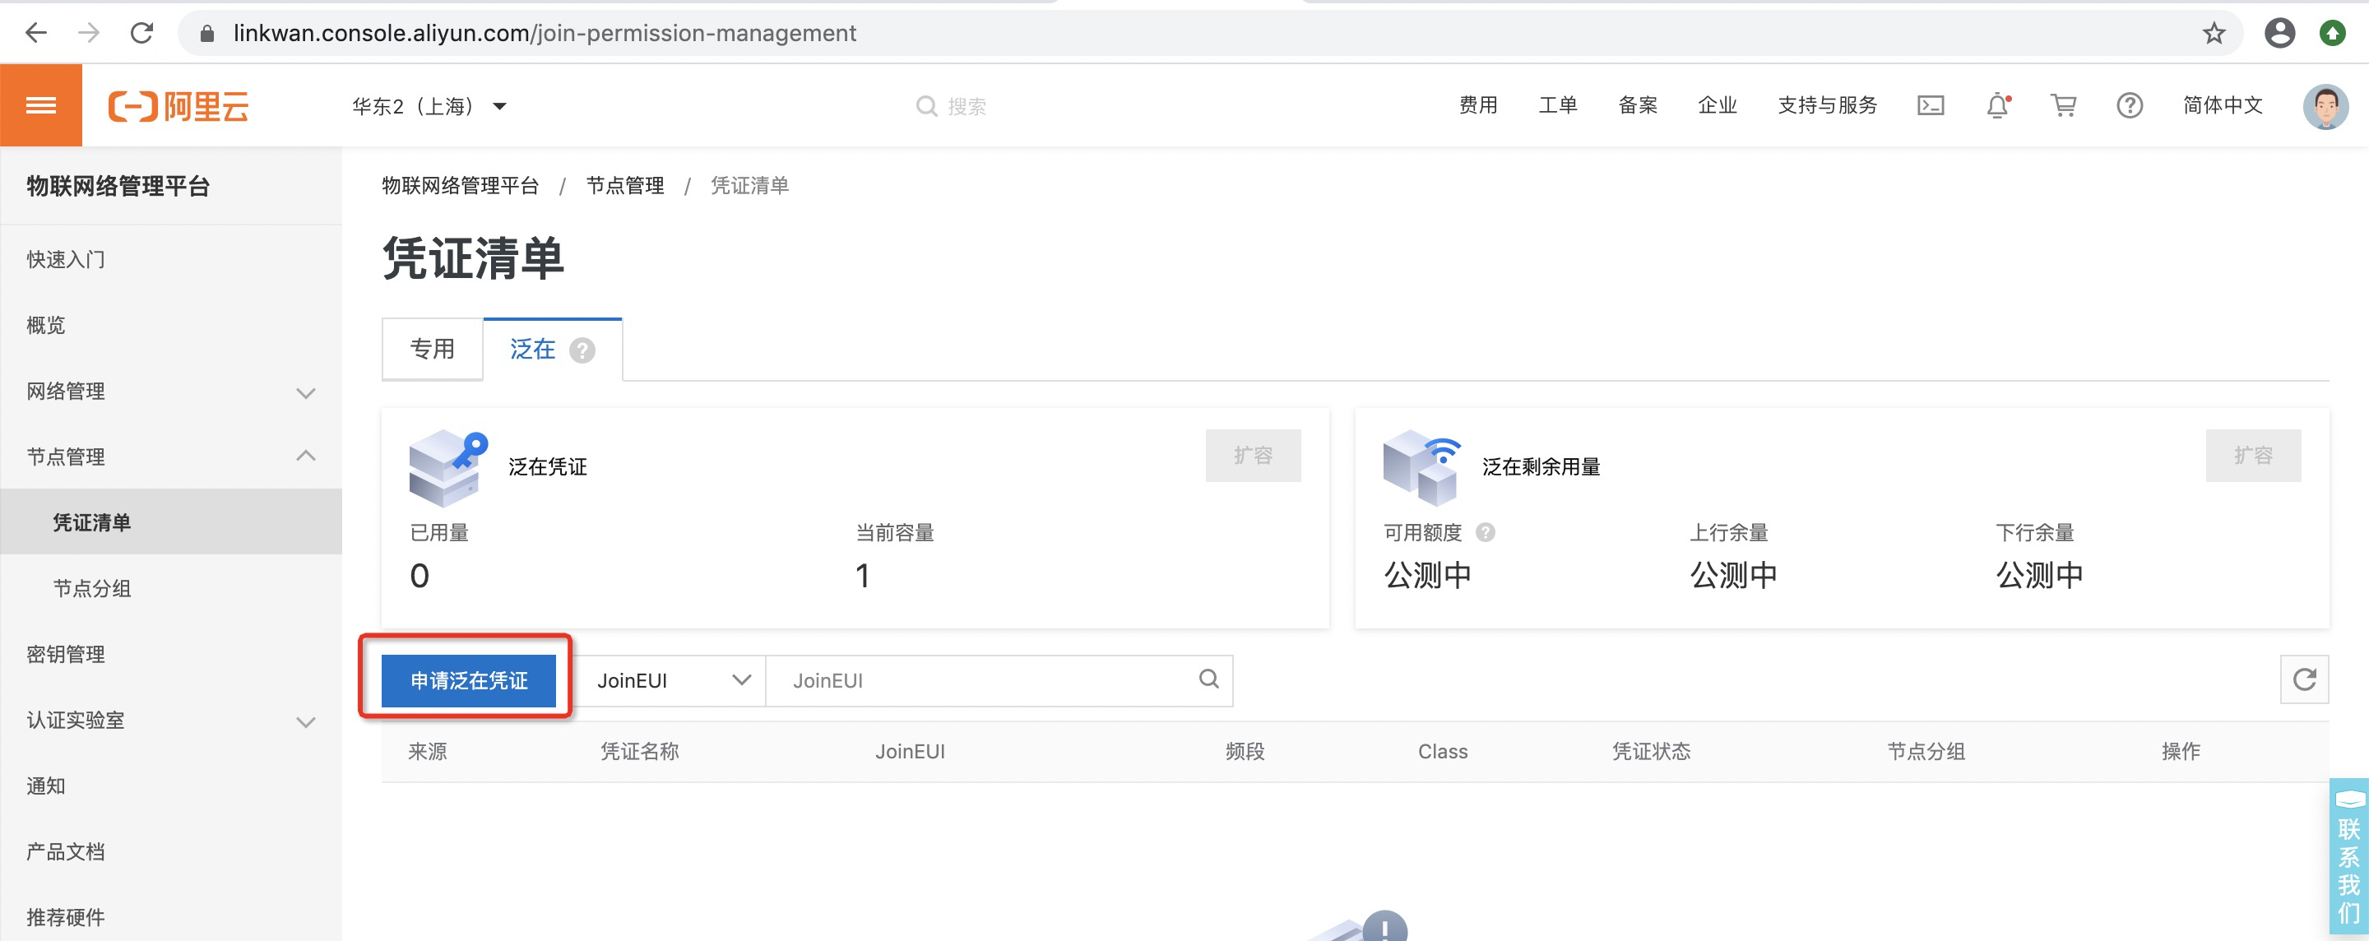Bookmark this page with the star icon
Screen dimensions: 2369x941
2214,34
